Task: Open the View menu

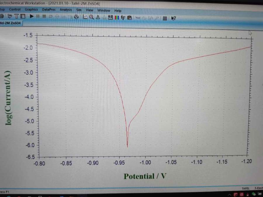Action: point(89,10)
